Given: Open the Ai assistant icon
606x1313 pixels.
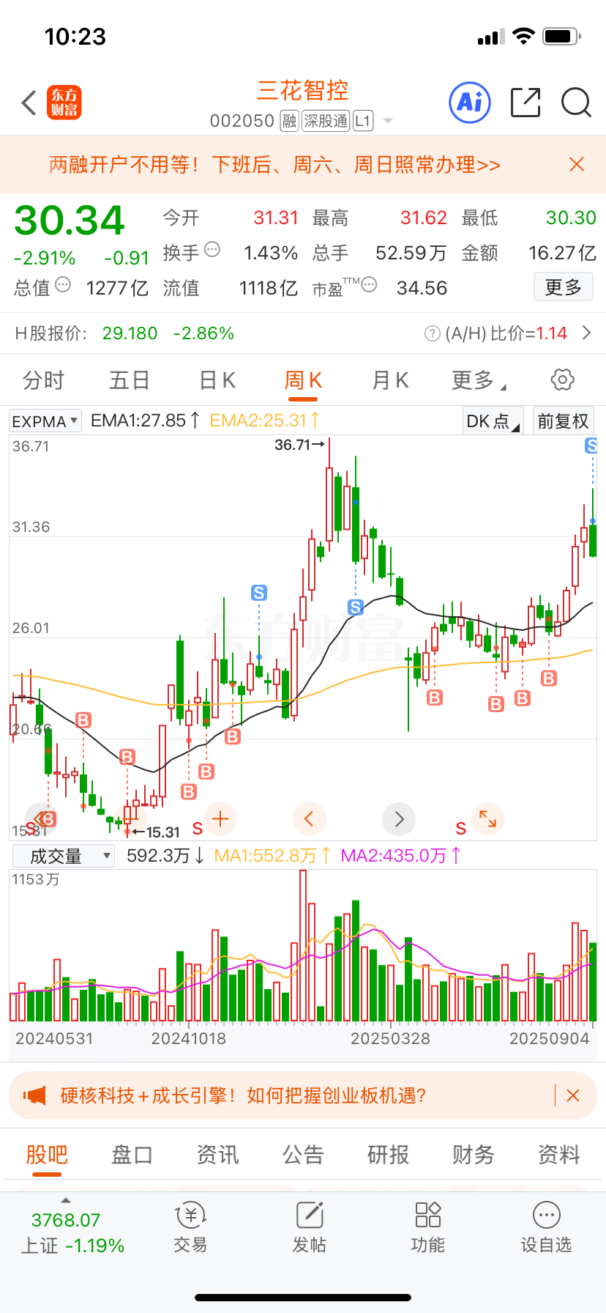Looking at the screenshot, I should click(469, 103).
